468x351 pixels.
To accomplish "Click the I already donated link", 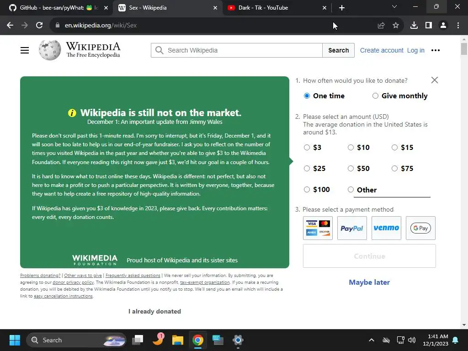I will 154,311.
